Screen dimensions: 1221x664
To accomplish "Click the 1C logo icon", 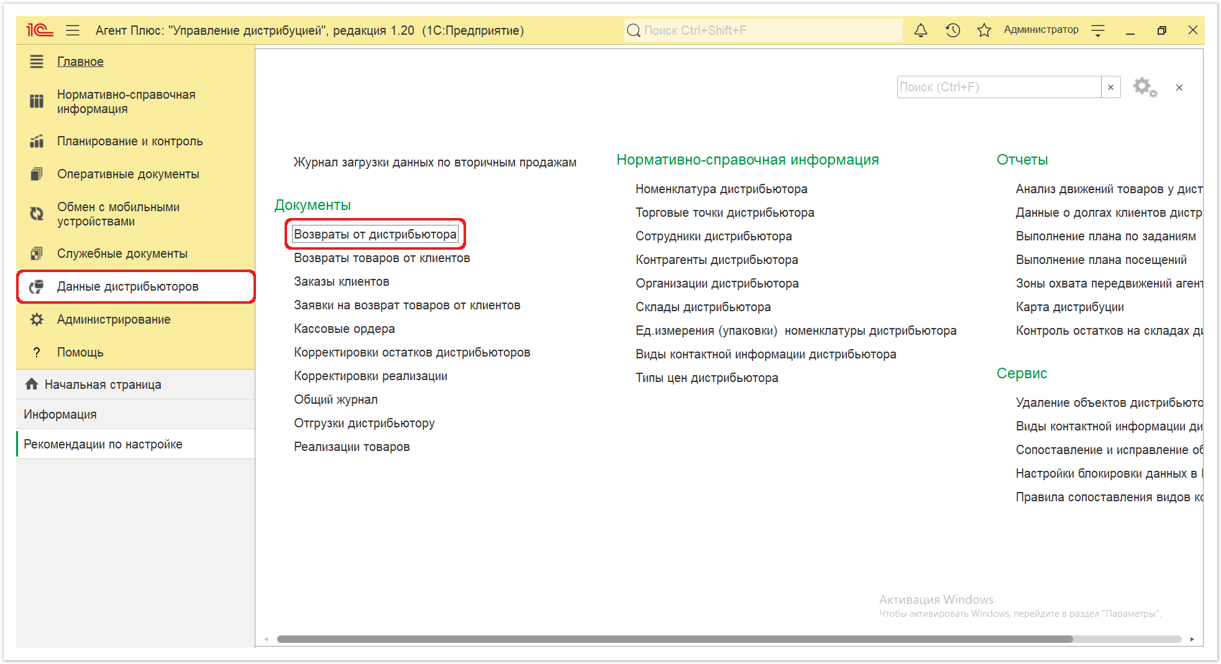I will pos(39,30).
